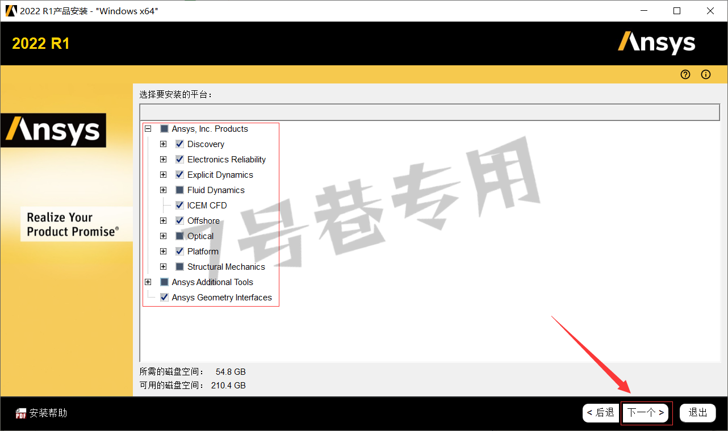728x431 pixels.
Task: Minimize the installer window
Action: coord(643,11)
